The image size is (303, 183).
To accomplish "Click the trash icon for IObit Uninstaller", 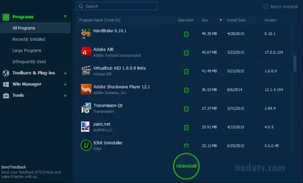I will pyautogui.click(x=186, y=146).
